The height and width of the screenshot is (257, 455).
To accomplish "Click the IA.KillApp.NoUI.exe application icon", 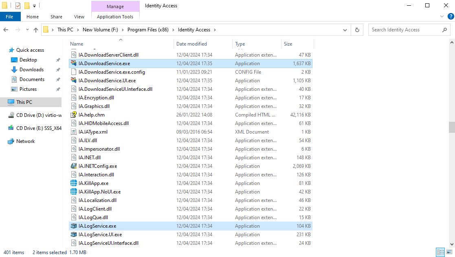I will [74, 192].
